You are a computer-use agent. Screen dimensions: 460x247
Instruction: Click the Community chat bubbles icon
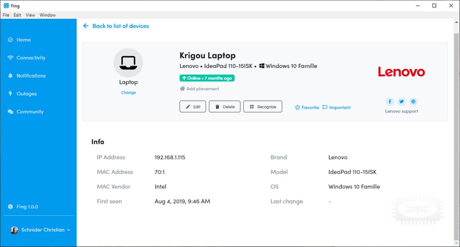pos(10,111)
